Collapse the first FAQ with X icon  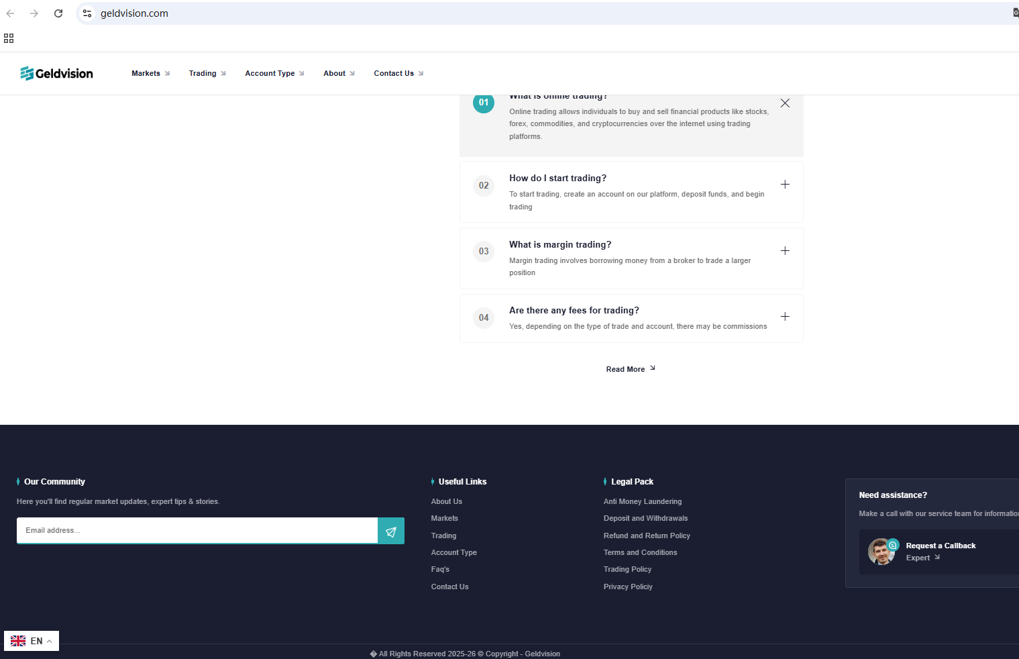[785, 103]
